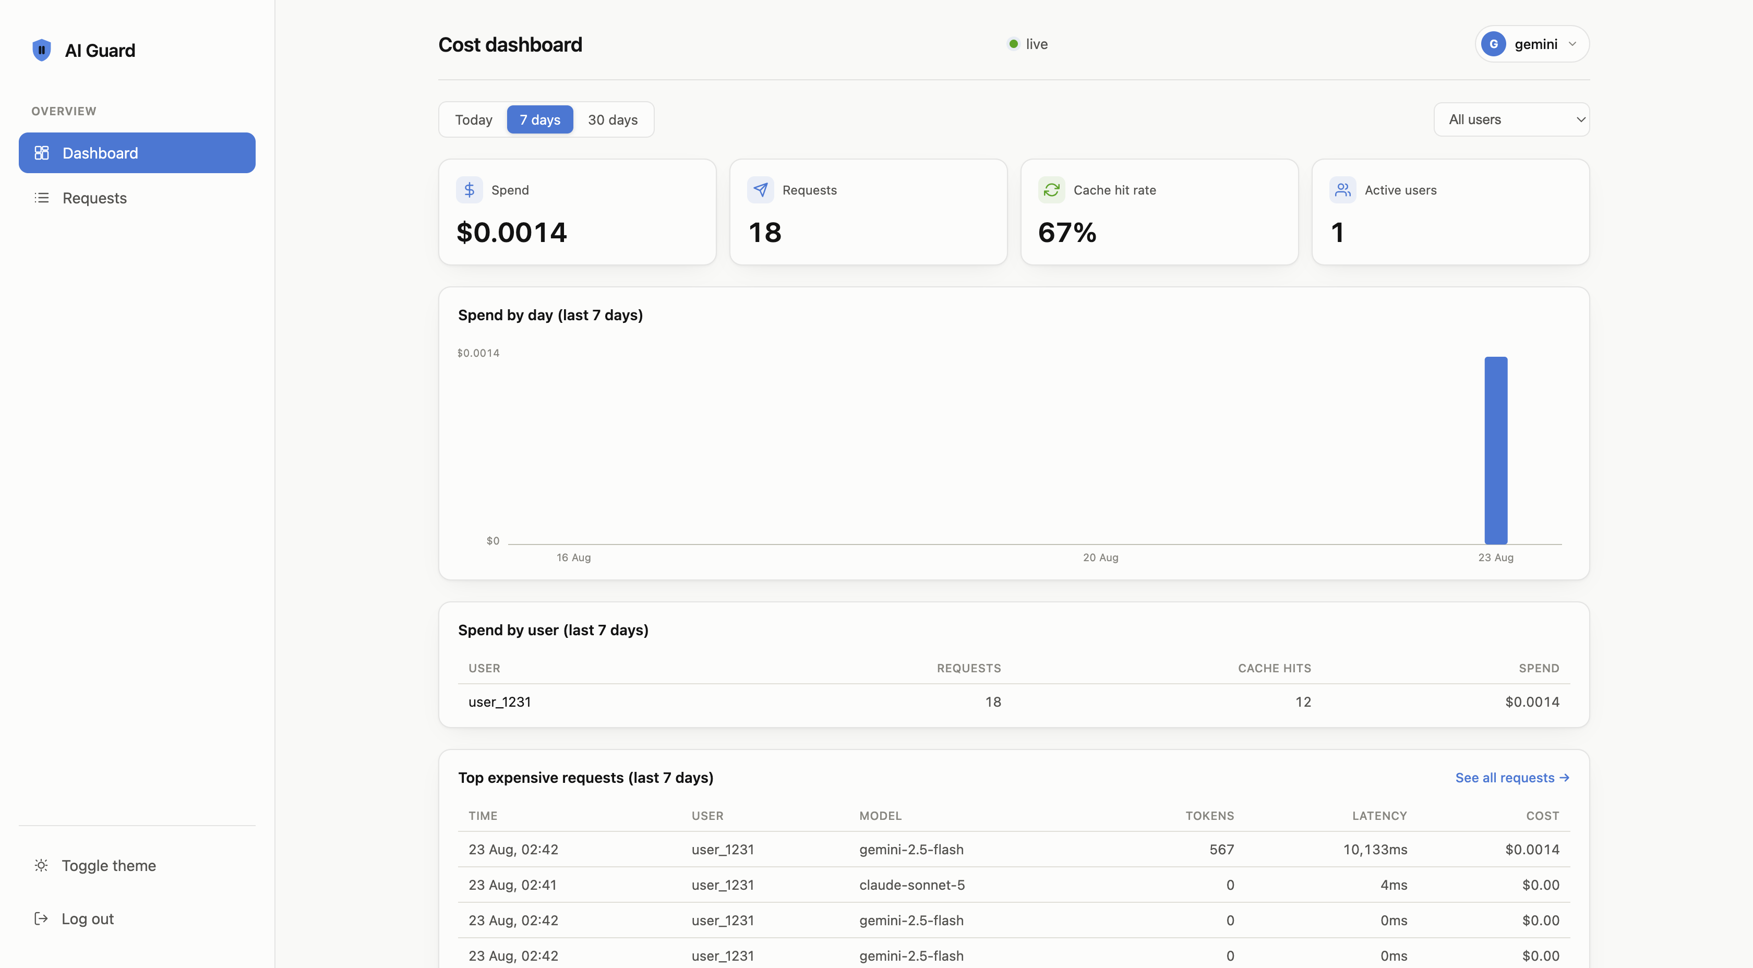Click the CACHE HITS column header
Screen dimensions: 1753x968
click(x=1274, y=668)
